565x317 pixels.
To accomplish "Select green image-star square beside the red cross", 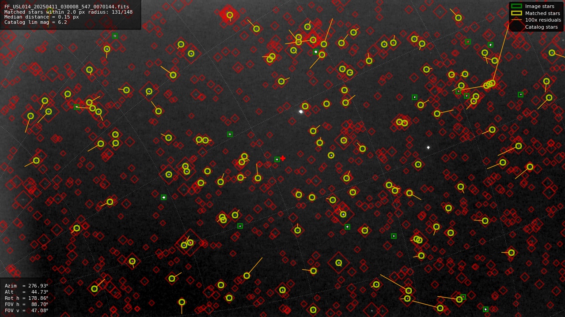I will point(277,159).
